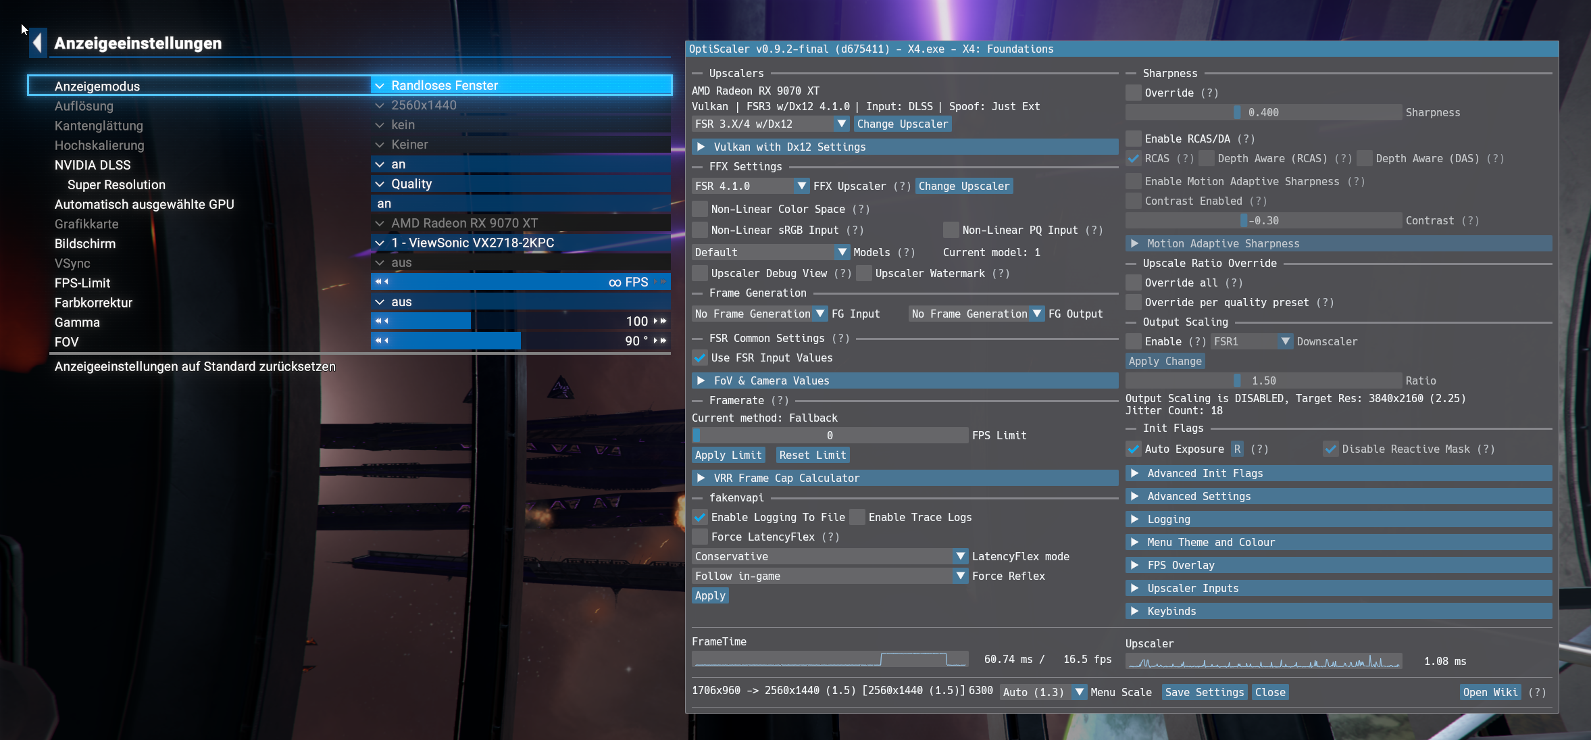Open the FSR 3.X/4 w/Dx12 upscaler dropdown
This screenshot has height=740, width=1591.
tap(770, 124)
